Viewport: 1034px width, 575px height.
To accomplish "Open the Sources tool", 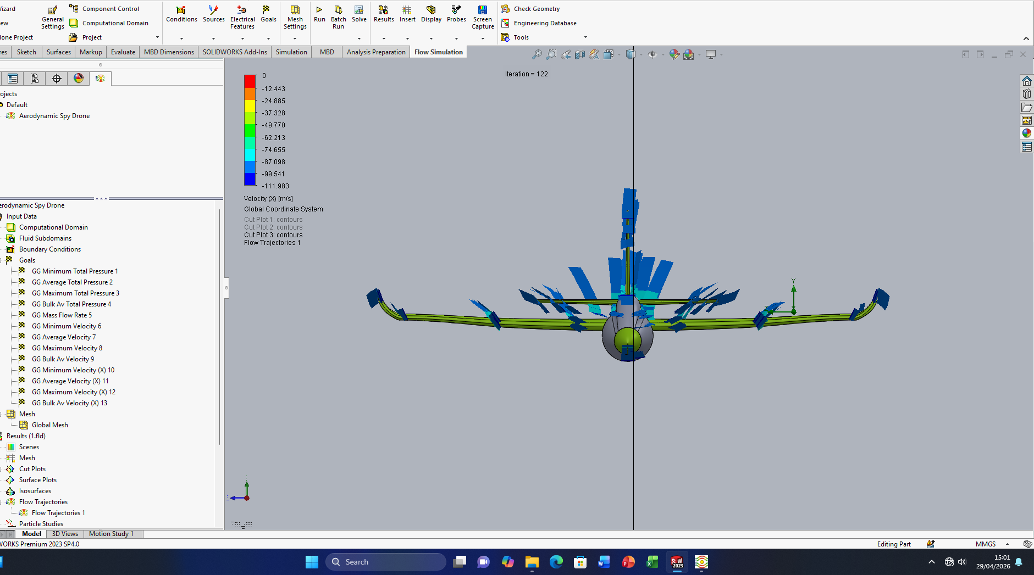I will [213, 14].
